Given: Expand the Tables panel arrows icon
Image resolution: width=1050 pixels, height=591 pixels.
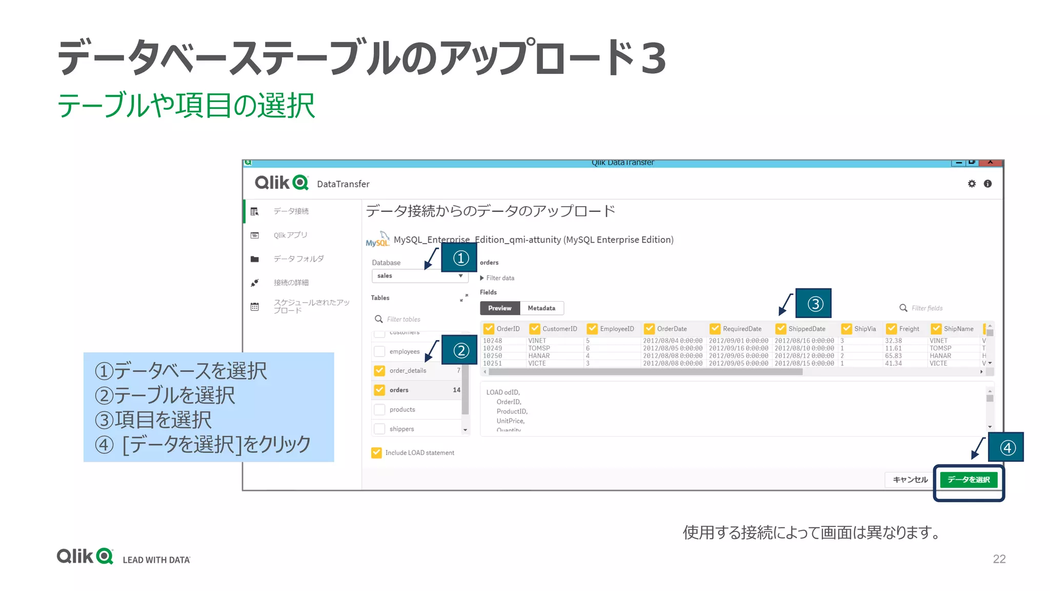Looking at the screenshot, I should click(x=463, y=298).
